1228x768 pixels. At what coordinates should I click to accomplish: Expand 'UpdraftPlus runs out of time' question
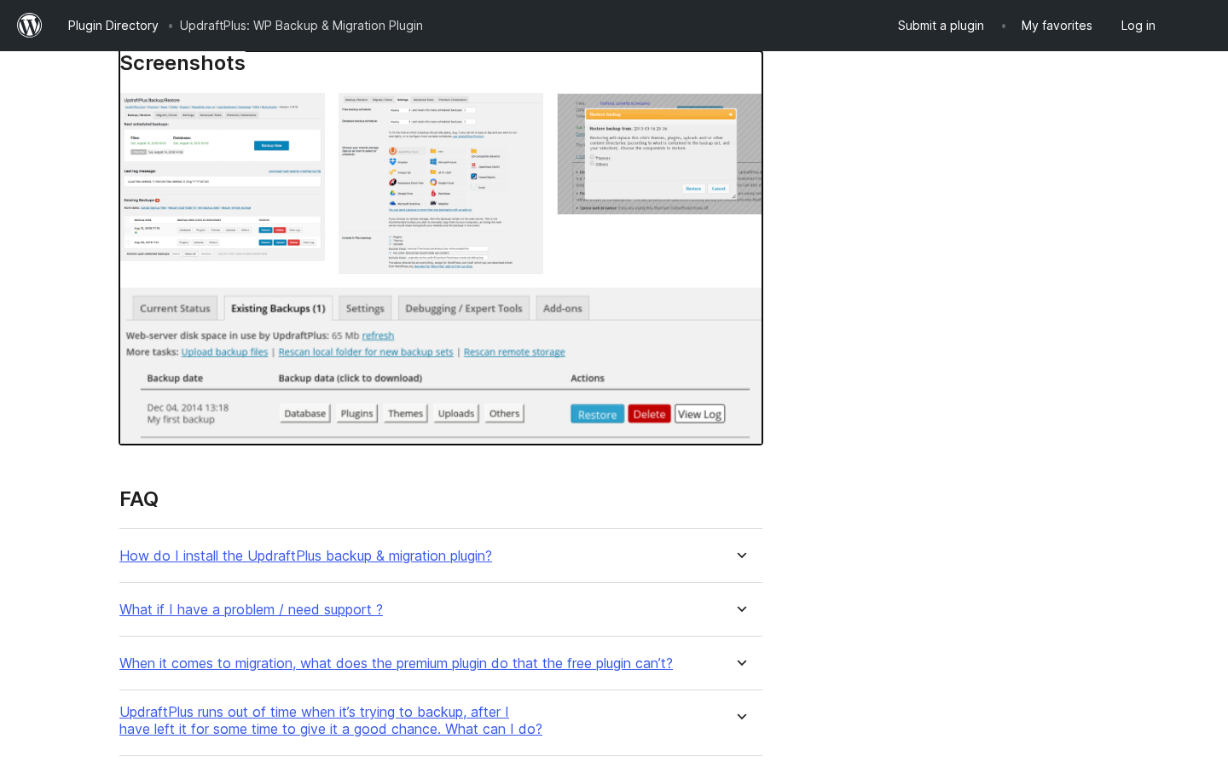331,720
